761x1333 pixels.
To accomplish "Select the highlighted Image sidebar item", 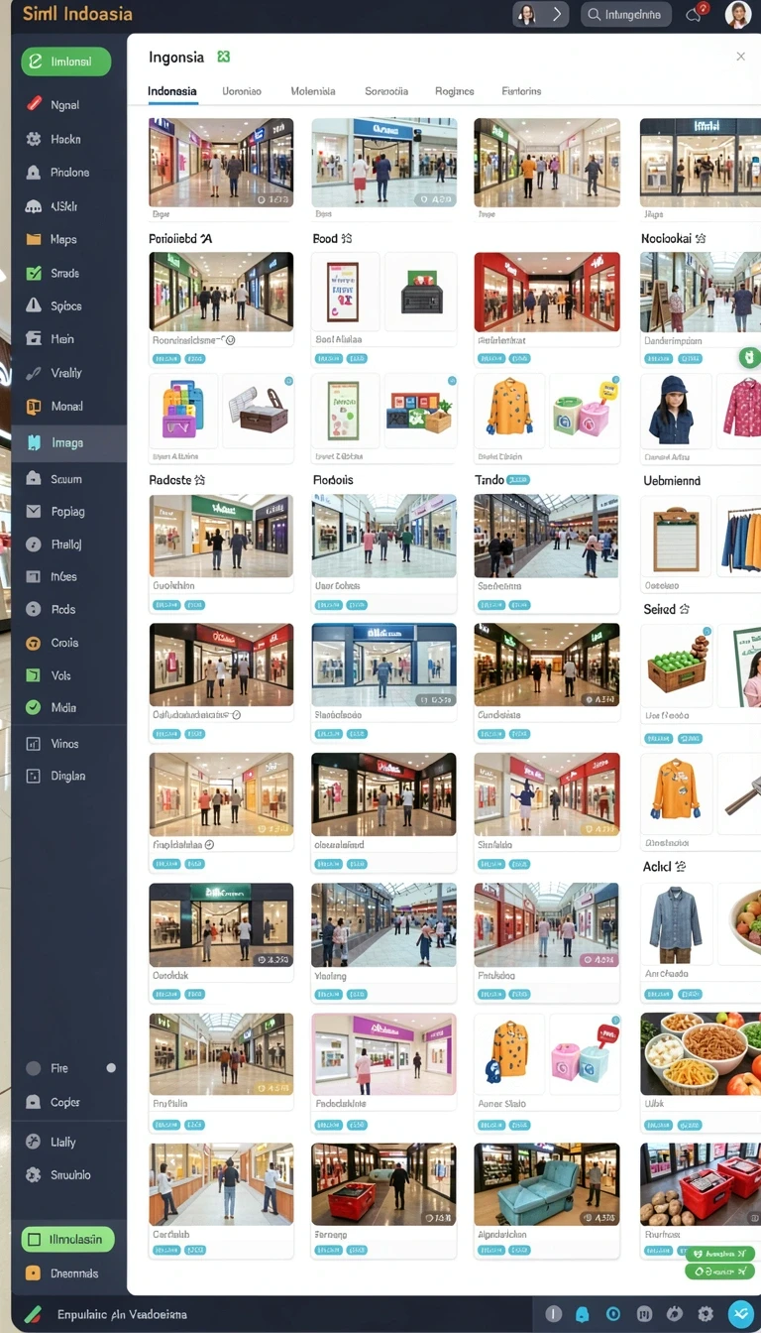I will pyautogui.click(x=68, y=443).
